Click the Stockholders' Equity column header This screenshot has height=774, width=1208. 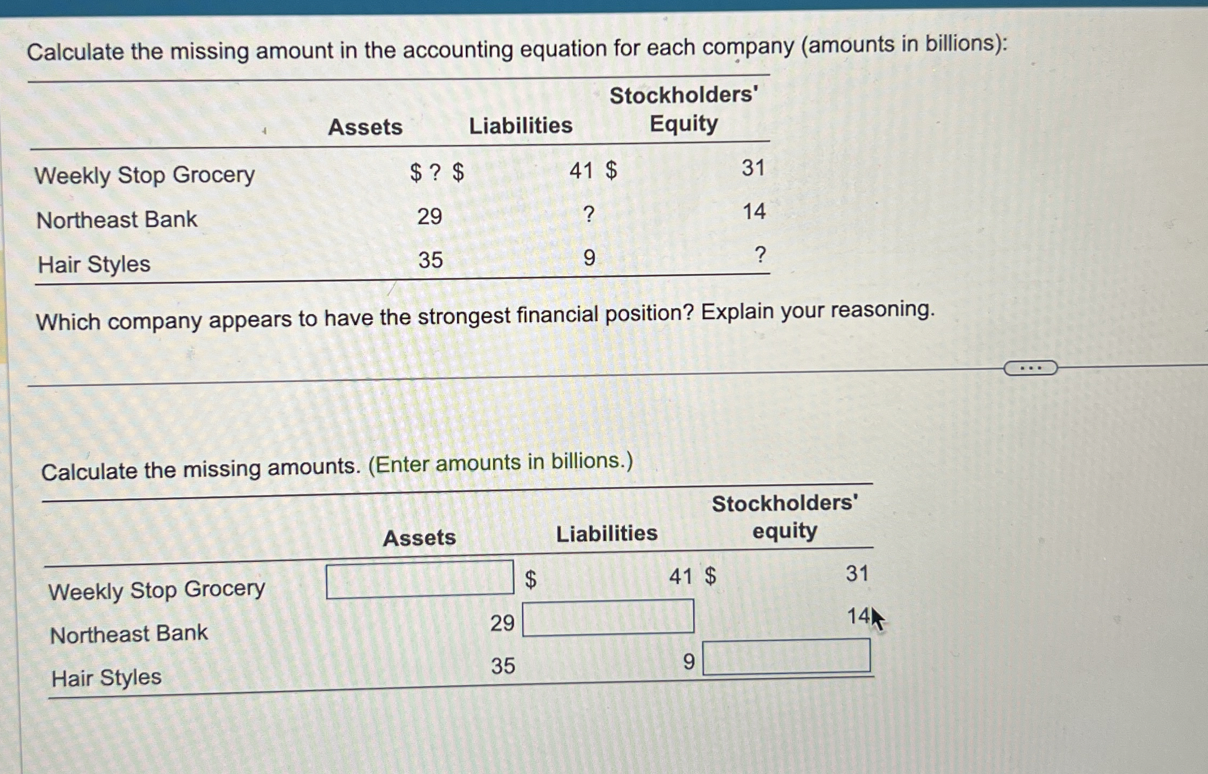click(x=683, y=110)
